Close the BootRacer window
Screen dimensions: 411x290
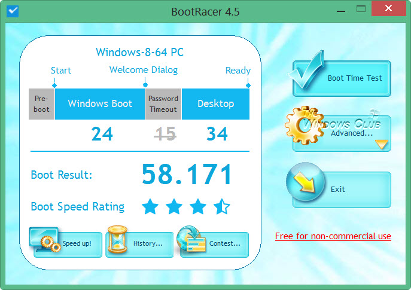389,8
